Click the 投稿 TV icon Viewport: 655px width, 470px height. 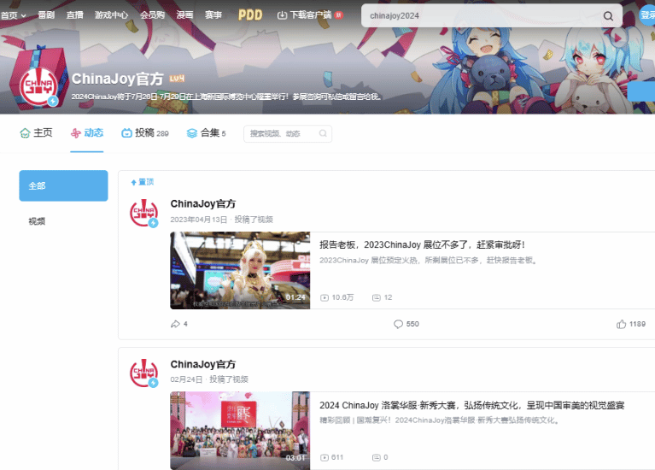[126, 133]
